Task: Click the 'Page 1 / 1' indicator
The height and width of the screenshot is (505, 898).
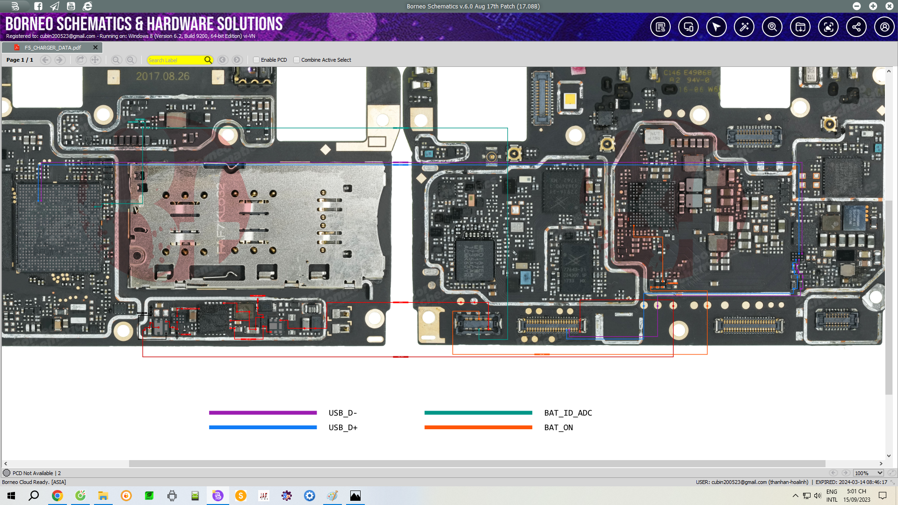Action: pos(20,60)
